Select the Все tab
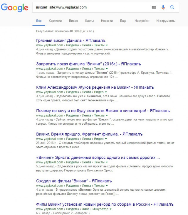 point(39,21)
